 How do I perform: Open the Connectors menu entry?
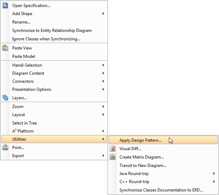point(54,81)
